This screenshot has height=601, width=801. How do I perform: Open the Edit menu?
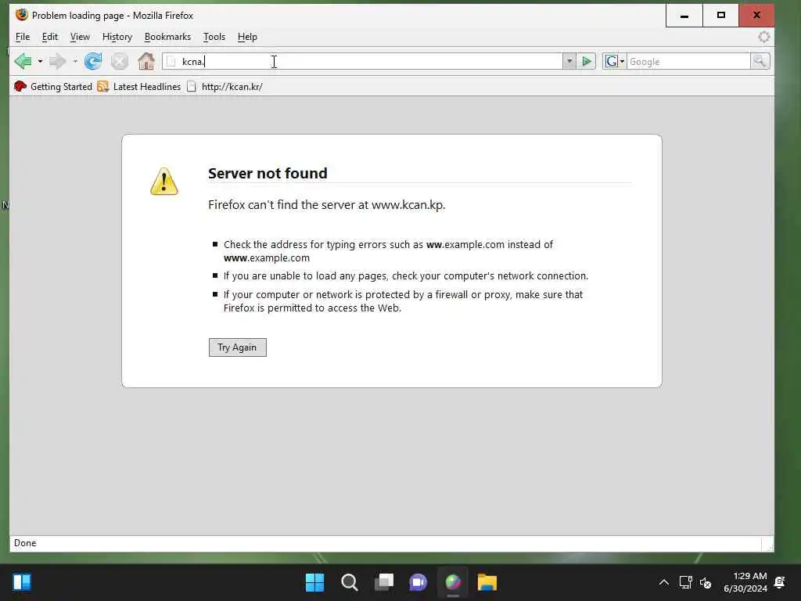49,37
